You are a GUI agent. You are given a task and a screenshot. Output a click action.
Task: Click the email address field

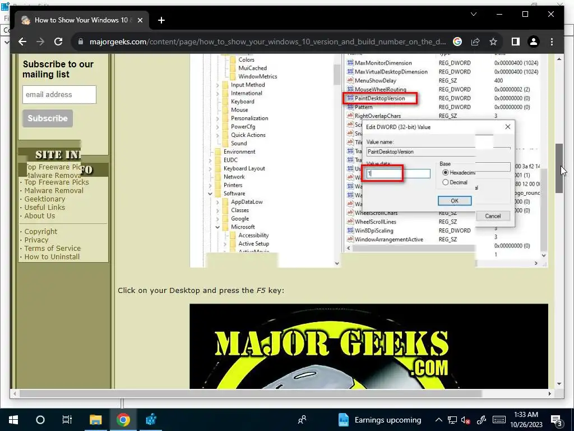(x=59, y=94)
